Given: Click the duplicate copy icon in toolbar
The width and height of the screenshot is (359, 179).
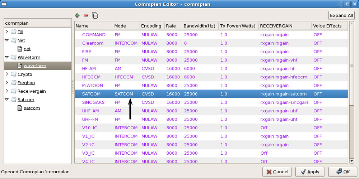Looking at the screenshot, I should point(95,15).
